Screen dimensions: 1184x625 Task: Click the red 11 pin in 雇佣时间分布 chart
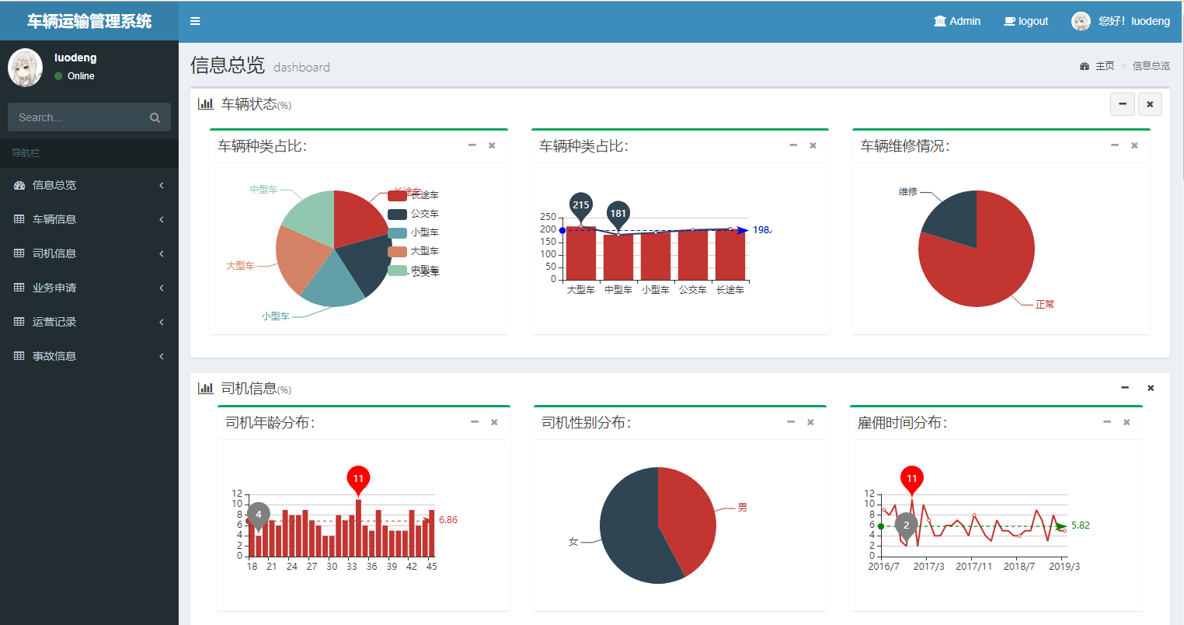click(x=911, y=479)
